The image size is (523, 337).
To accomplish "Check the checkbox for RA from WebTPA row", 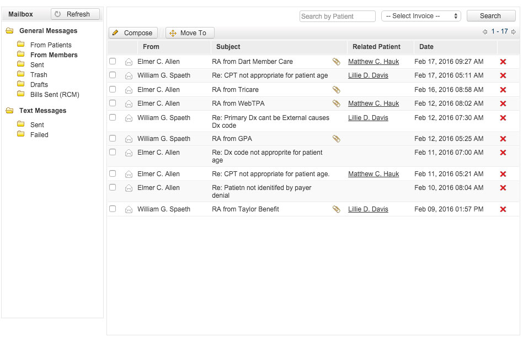I will (113, 103).
